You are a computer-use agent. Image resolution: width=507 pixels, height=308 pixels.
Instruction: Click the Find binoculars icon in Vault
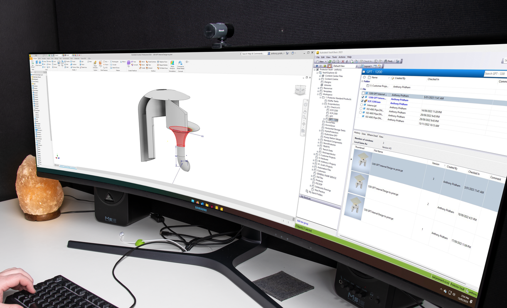(385, 62)
